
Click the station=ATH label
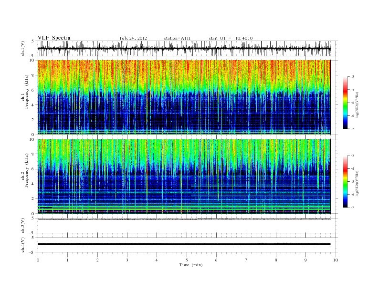click(x=177, y=38)
